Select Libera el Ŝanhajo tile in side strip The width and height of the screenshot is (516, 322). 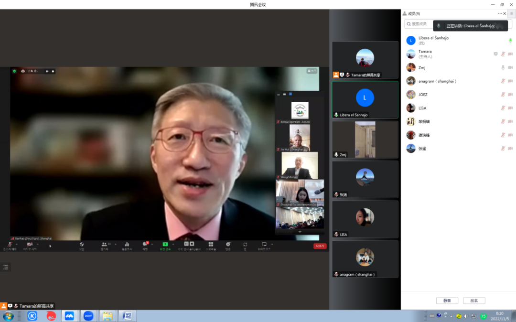[x=365, y=100]
